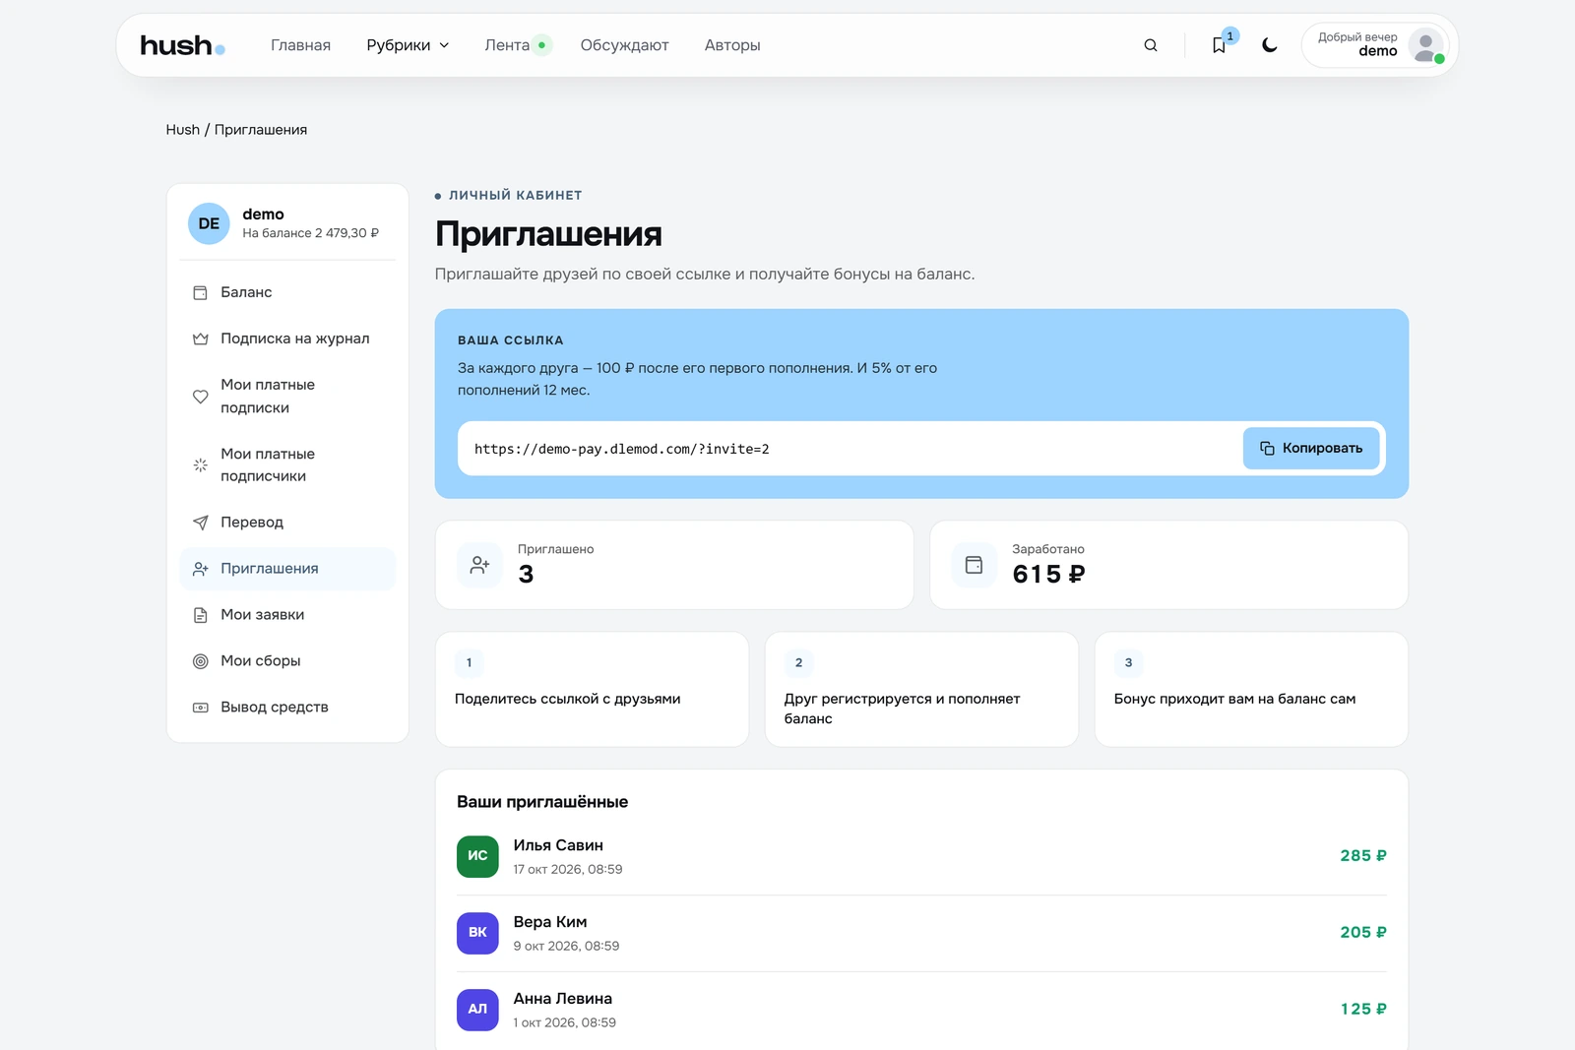The image size is (1575, 1050).
Task: Click the date 1 окт 2026, 08:59
Action: point(564,1023)
